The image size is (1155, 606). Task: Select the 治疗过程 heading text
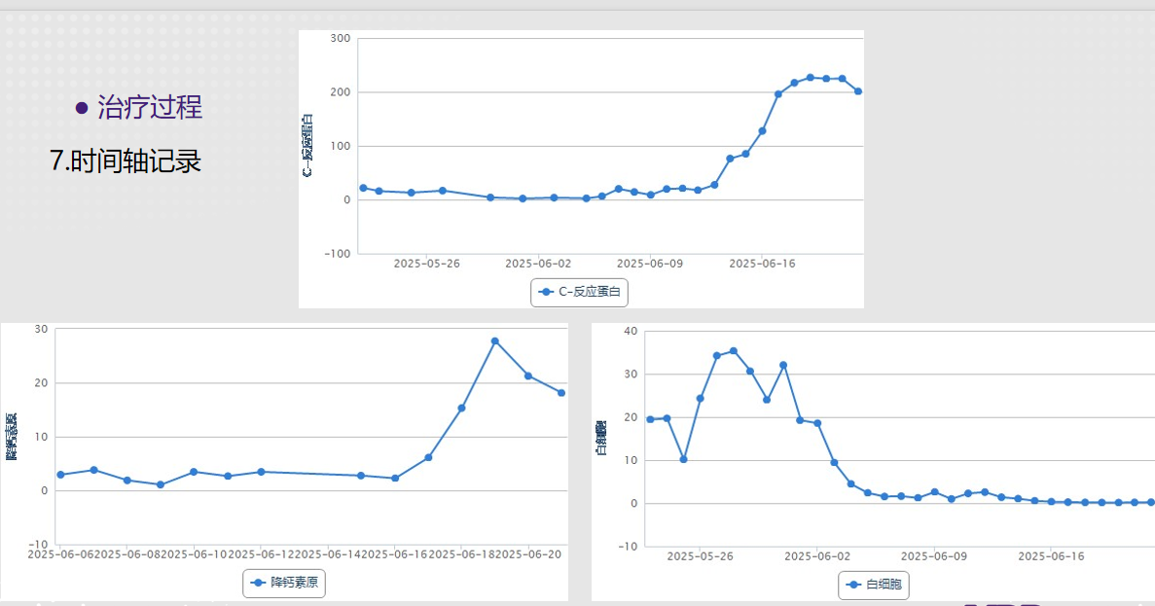[x=150, y=107]
